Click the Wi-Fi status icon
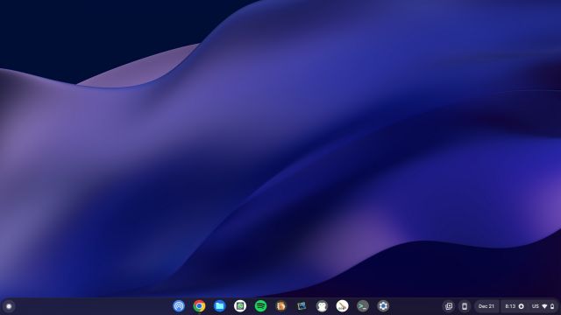Screen dimensions: 561x315 coord(545,306)
